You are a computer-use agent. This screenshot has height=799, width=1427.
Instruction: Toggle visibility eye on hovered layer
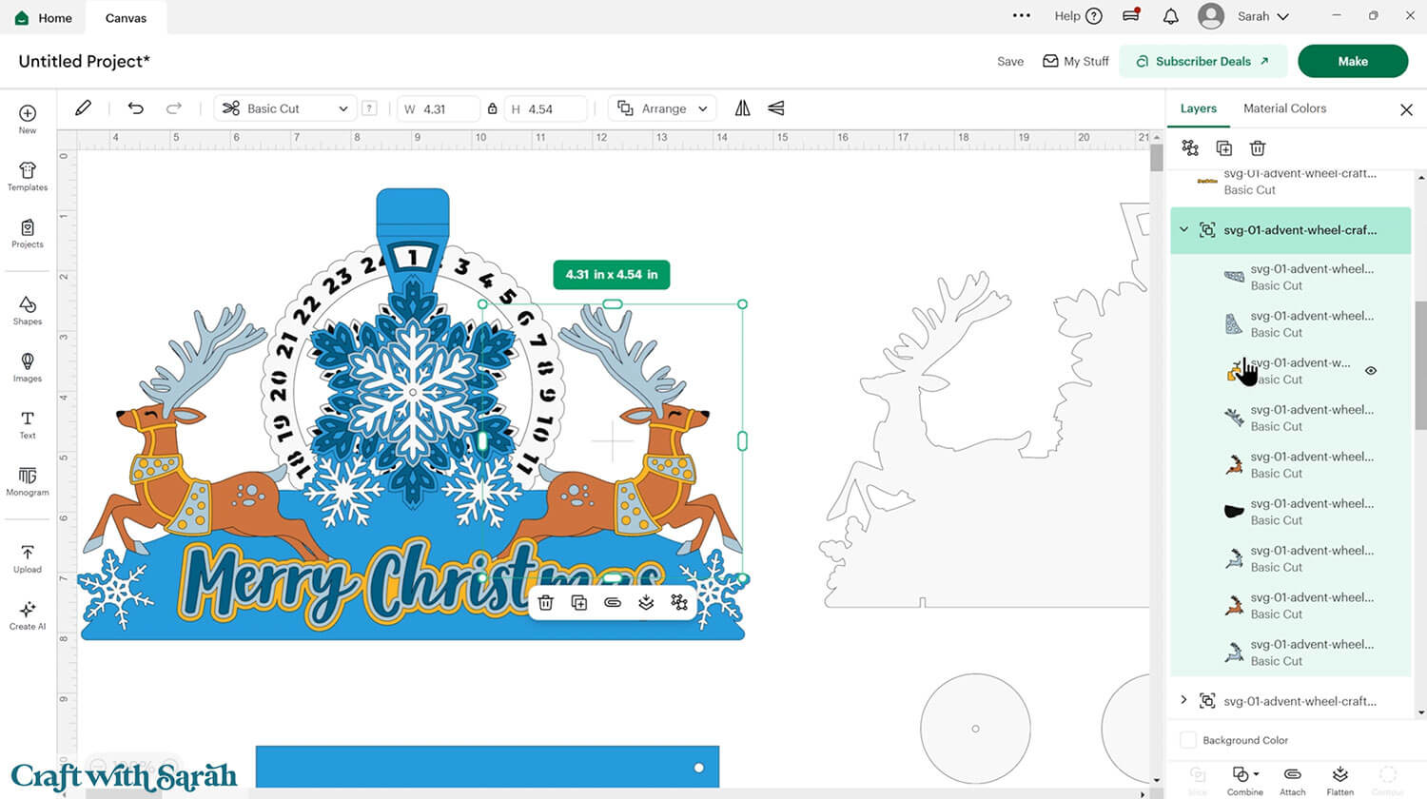(1371, 371)
